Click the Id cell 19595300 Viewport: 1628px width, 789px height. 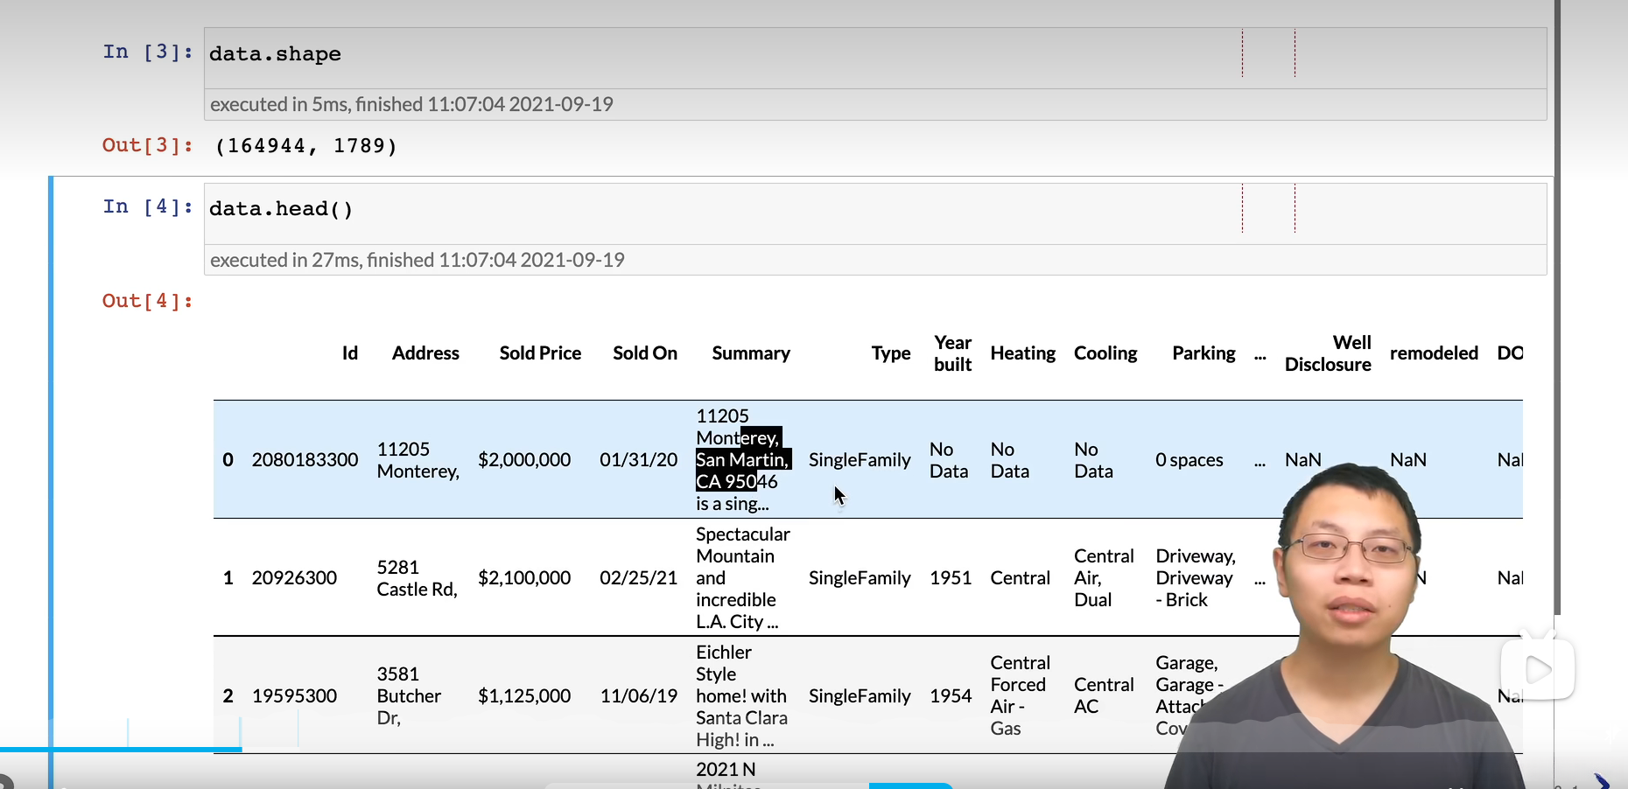tap(294, 696)
